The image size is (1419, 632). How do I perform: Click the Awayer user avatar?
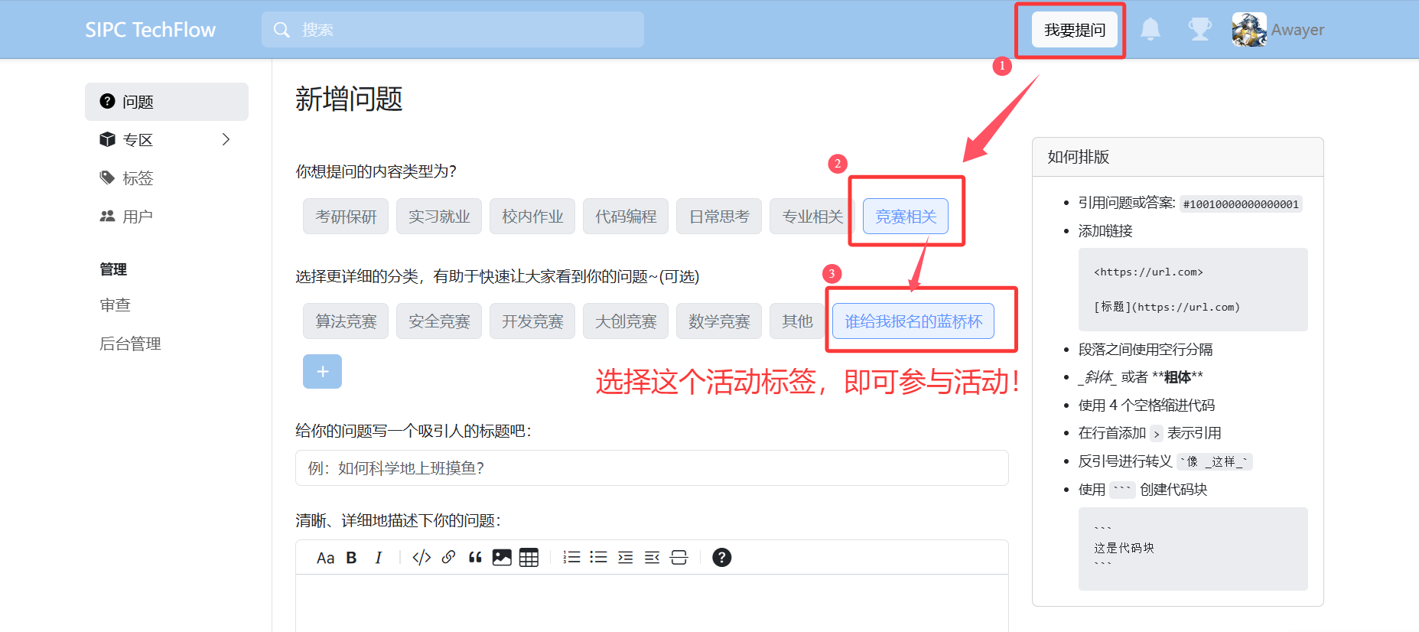(1249, 30)
